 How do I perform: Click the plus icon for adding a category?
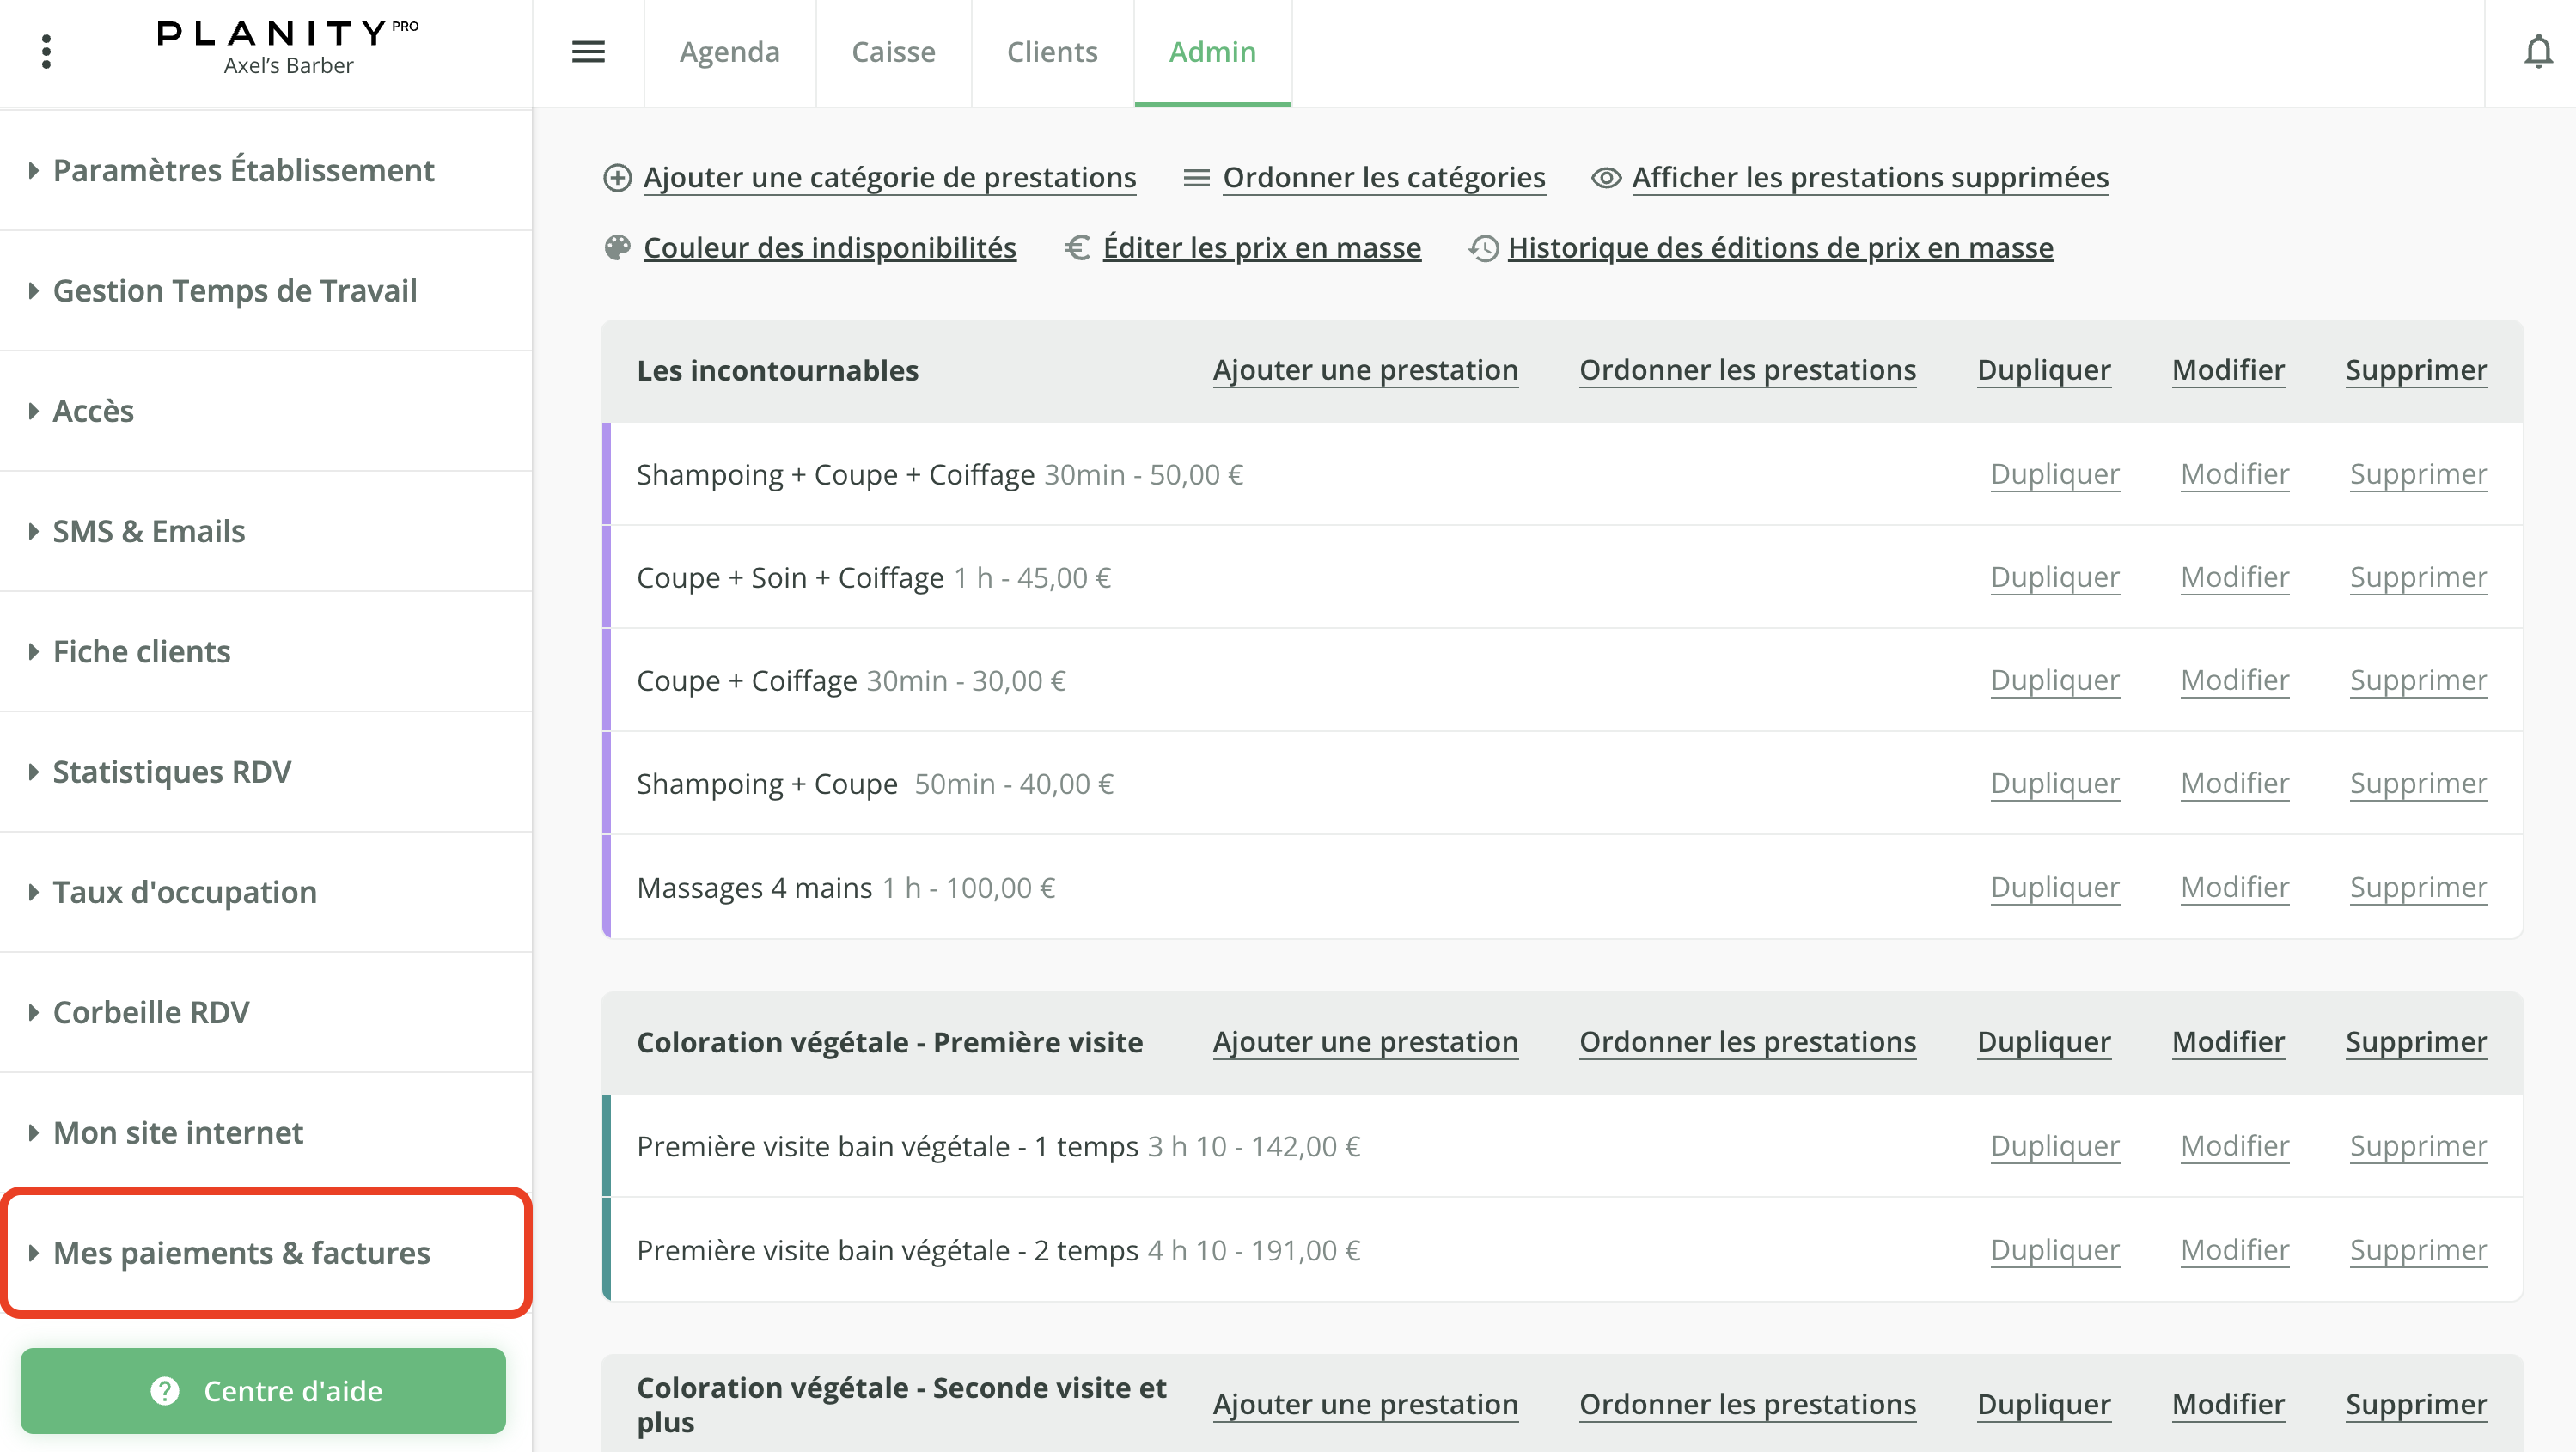coord(617,177)
